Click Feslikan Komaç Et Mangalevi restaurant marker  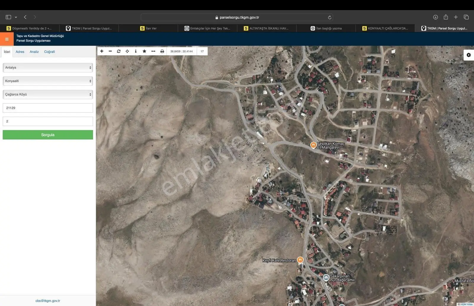(x=313, y=145)
